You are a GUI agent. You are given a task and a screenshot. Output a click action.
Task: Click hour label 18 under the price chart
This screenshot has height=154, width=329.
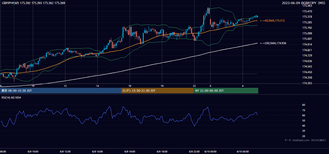162,86
